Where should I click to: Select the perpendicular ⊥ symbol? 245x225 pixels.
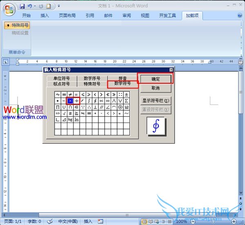tap(95, 107)
